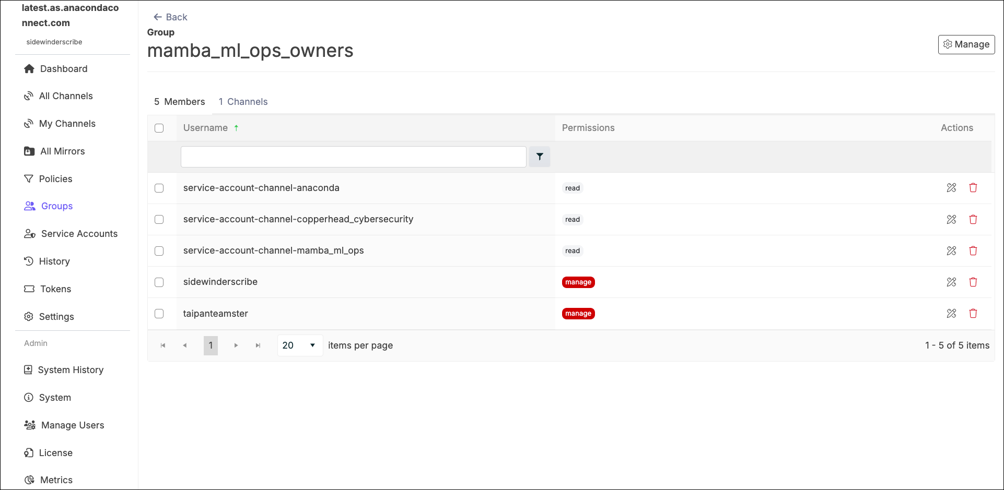The width and height of the screenshot is (1004, 490).
Task: Click into the Username filter text field
Action: pos(354,157)
